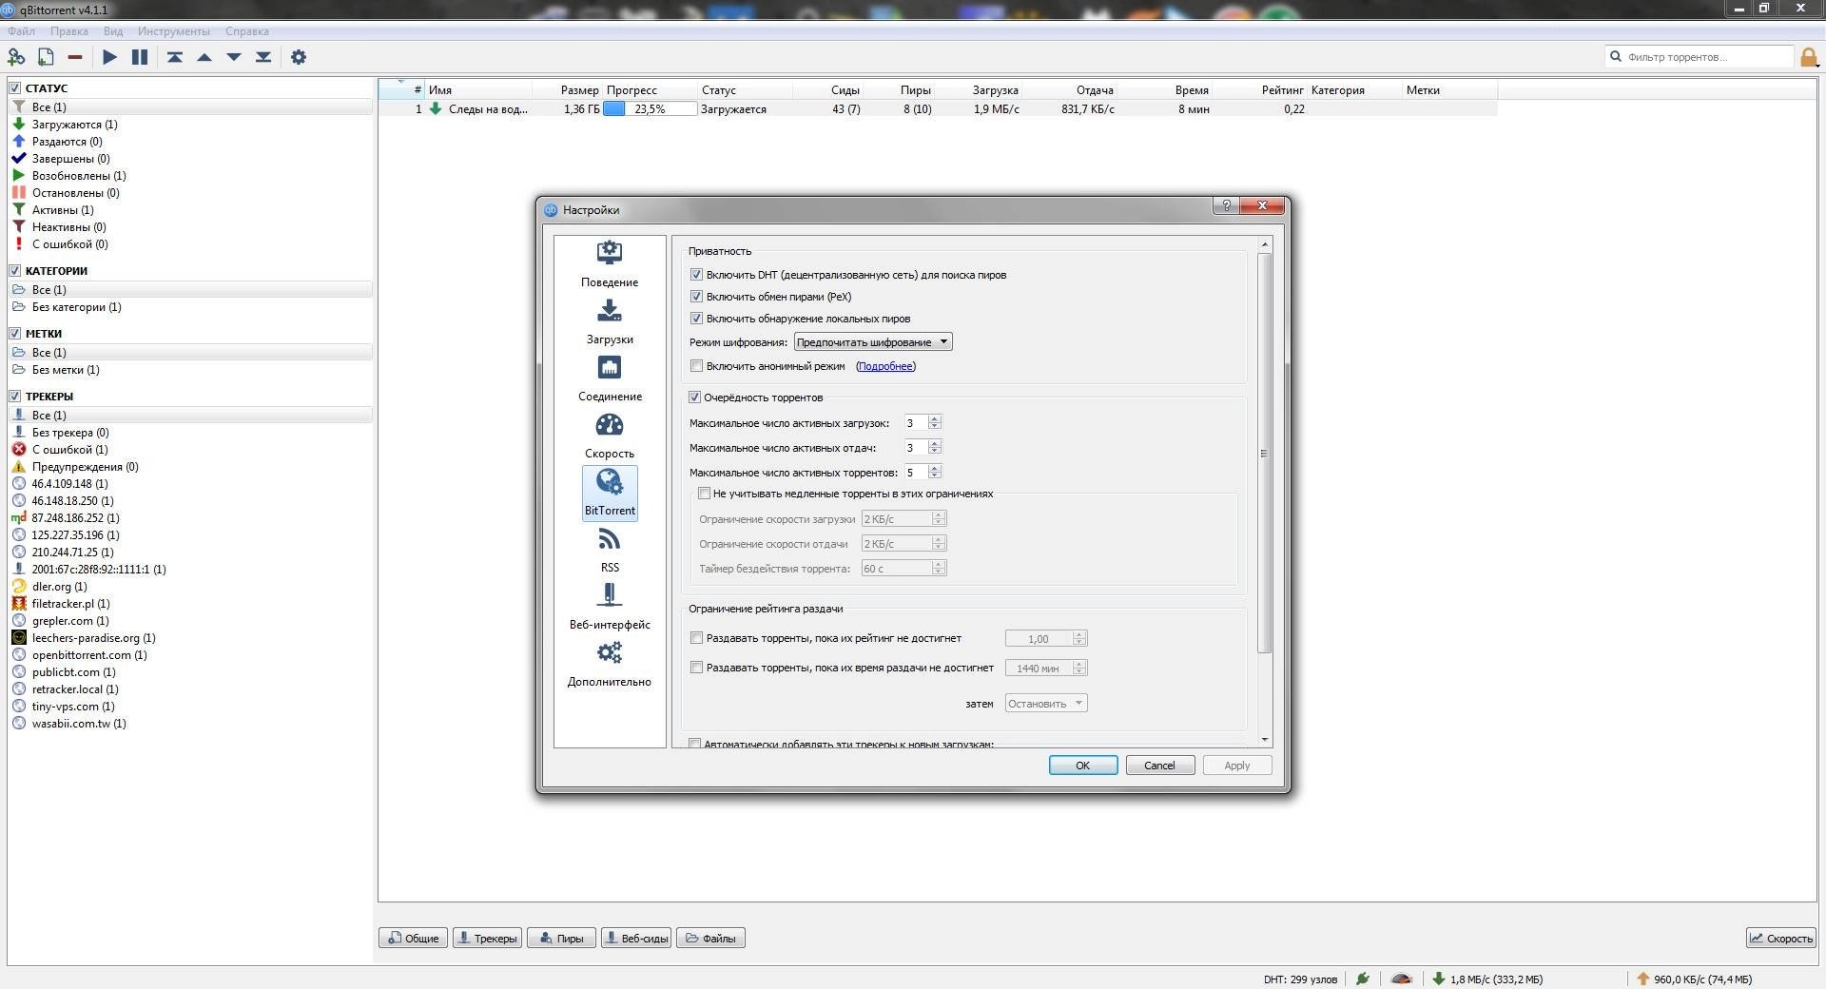Open Веб-интерфейс settings section

tap(610, 607)
